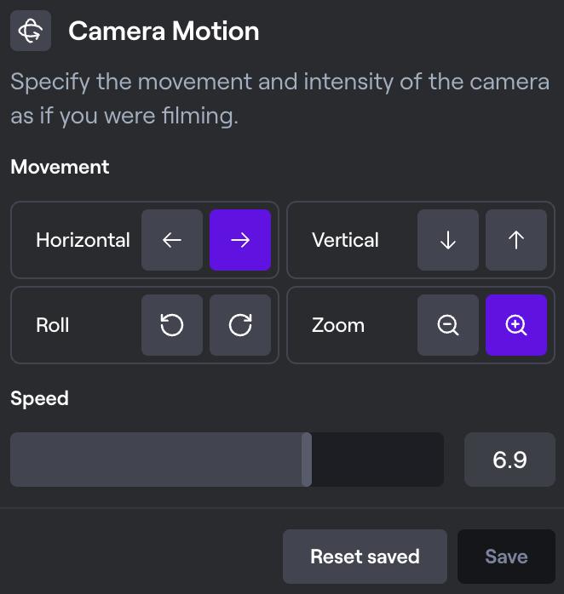Select vertical up arrow movement
Viewport: 564px width, 594px height.
516,240
